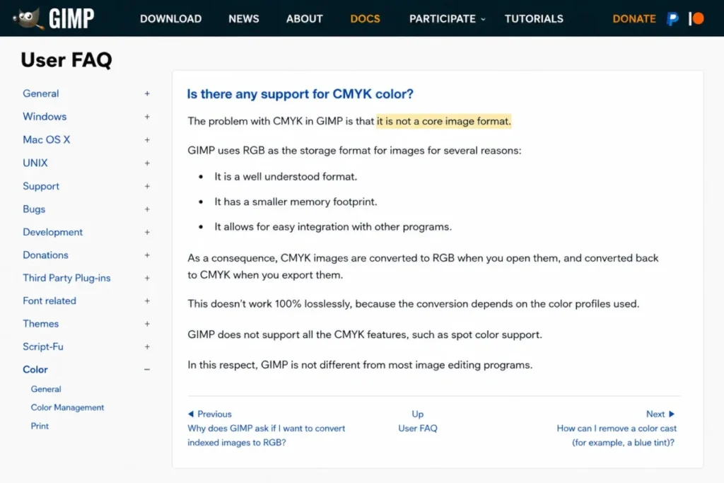Open the Bugs sidebar link
The image size is (724, 483).
(x=34, y=209)
